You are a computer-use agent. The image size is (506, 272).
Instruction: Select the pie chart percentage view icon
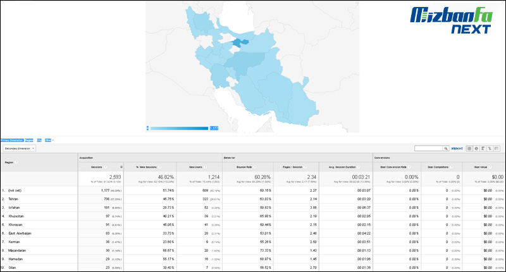pos(476,148)
